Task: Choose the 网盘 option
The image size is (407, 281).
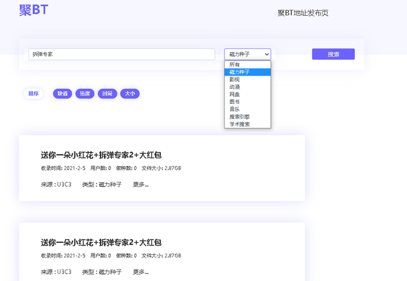Action: 247,94
